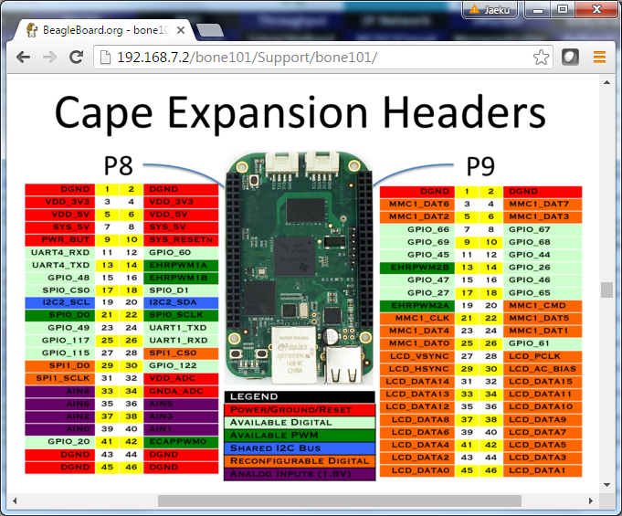The image size is (622, 516).
Task: Click the UART1_RXD pin cell
Action: coord(181,341)
